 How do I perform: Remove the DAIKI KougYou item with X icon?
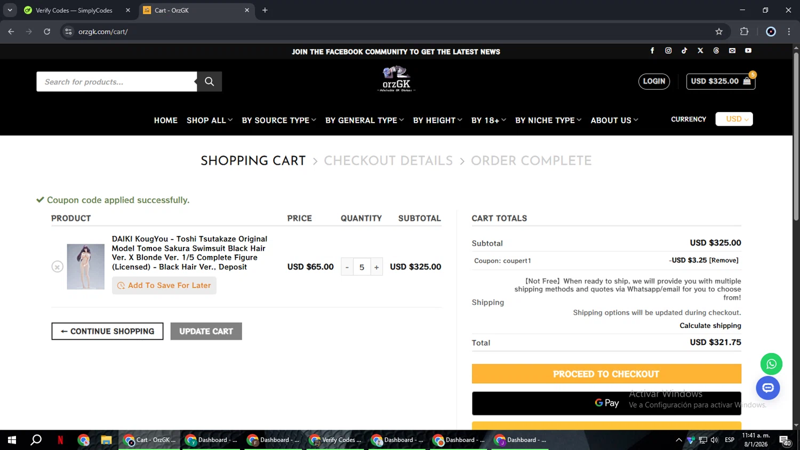coord(58,267)
